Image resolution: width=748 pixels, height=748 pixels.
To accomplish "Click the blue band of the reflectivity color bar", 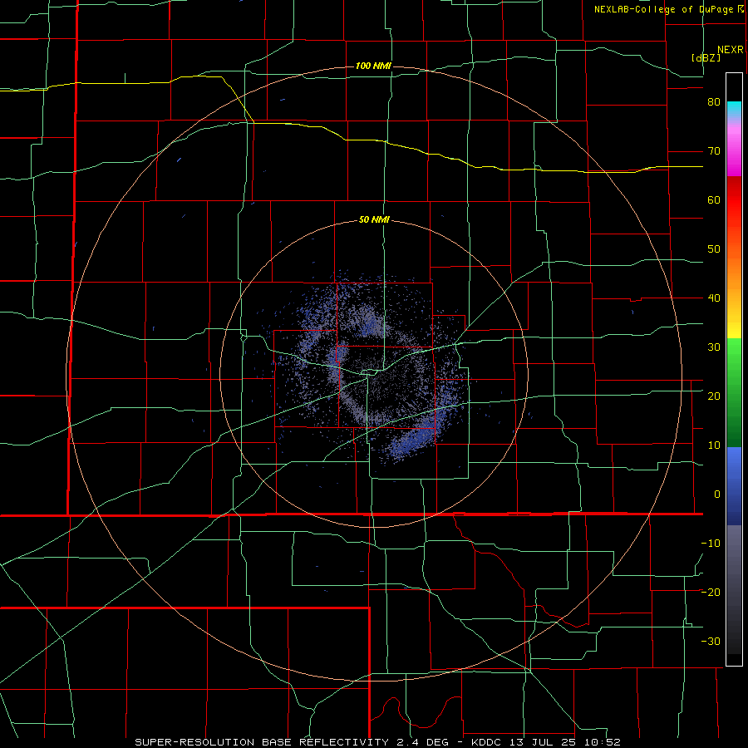I will pos(734,486).
